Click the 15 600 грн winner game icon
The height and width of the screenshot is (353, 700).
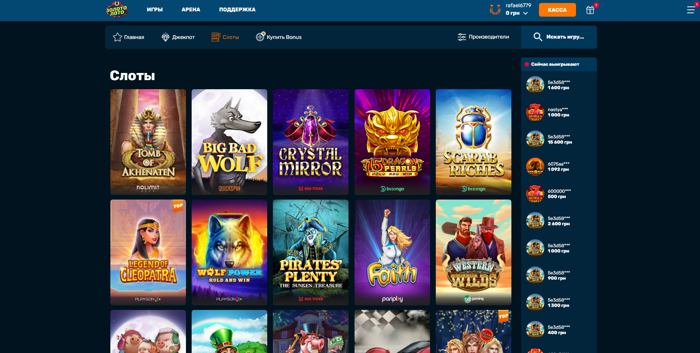pos(535,139)
